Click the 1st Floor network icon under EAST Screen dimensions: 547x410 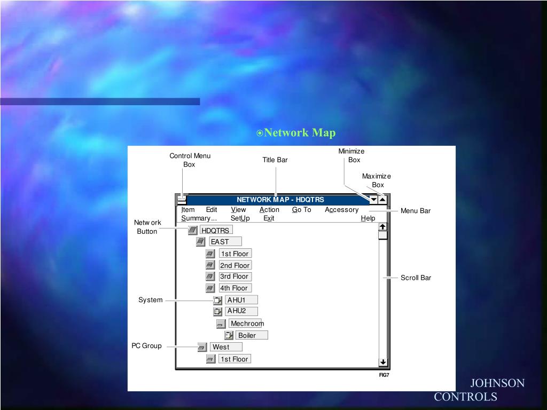pos(210,253)
